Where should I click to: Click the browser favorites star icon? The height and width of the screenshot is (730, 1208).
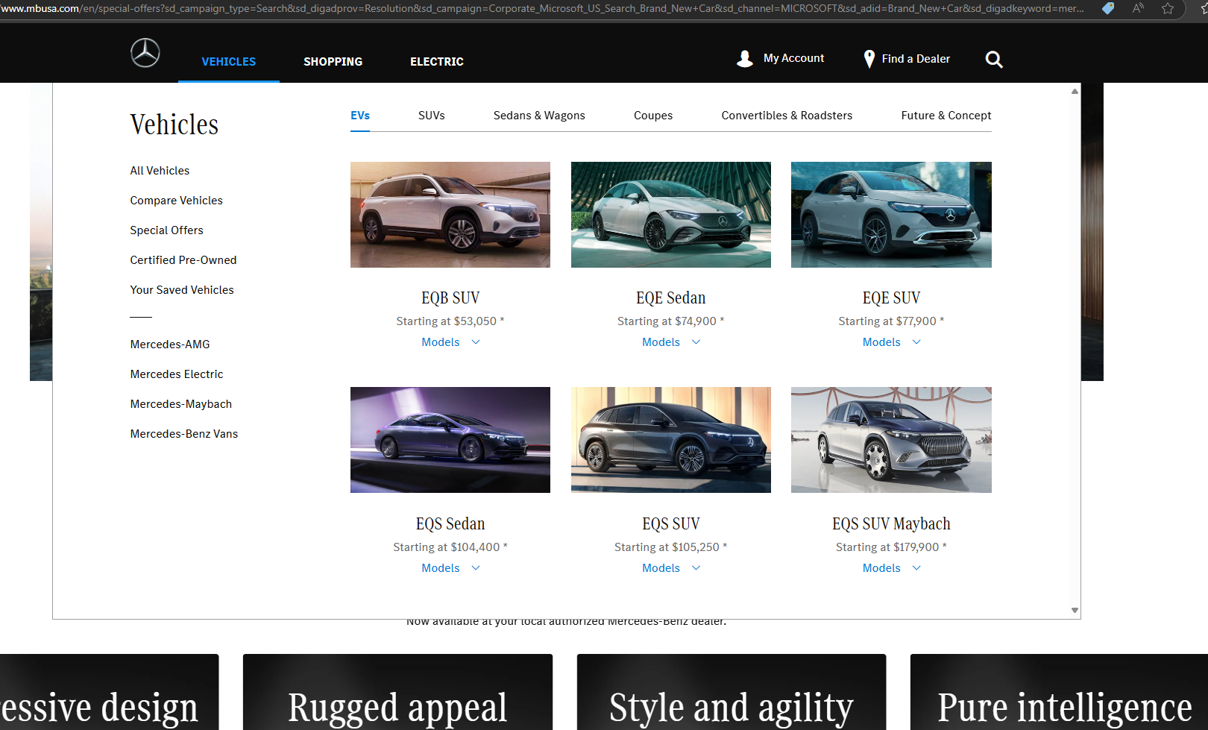[1168, 8]
